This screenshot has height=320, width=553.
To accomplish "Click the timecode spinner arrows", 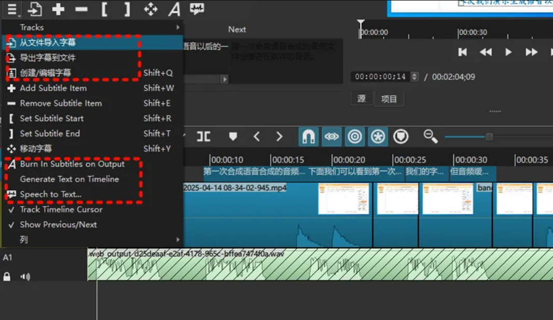I will (414, 77).
